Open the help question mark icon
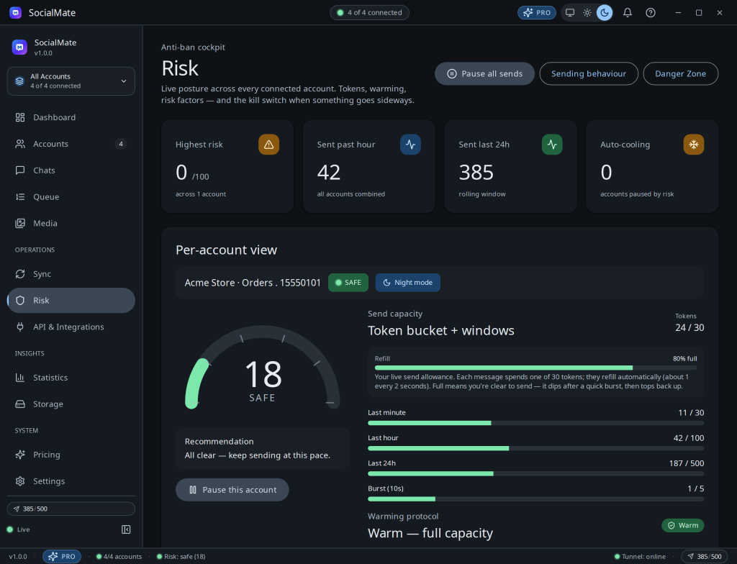The width and height of the screenshot is (737, 564). coord(651,13)
